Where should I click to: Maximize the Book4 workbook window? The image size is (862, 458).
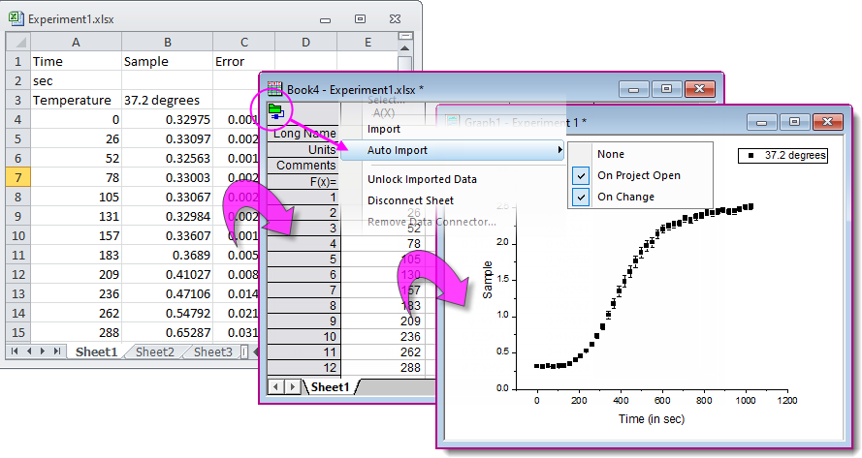click(666, 89)
